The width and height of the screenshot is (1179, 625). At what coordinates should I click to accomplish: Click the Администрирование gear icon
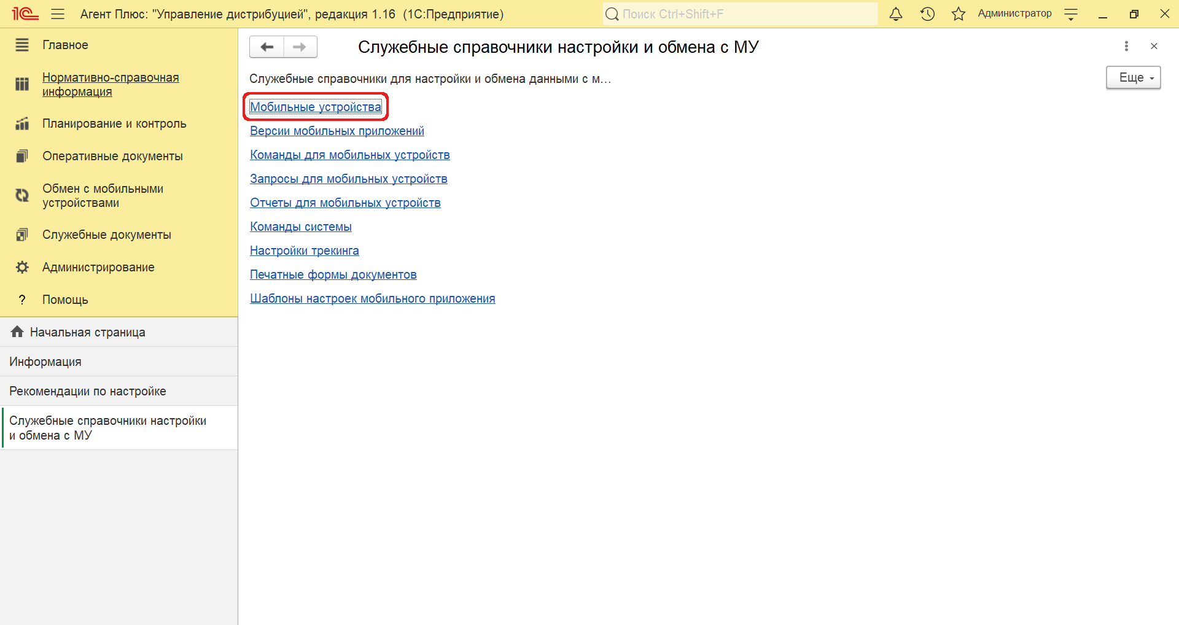coord(22,267)
